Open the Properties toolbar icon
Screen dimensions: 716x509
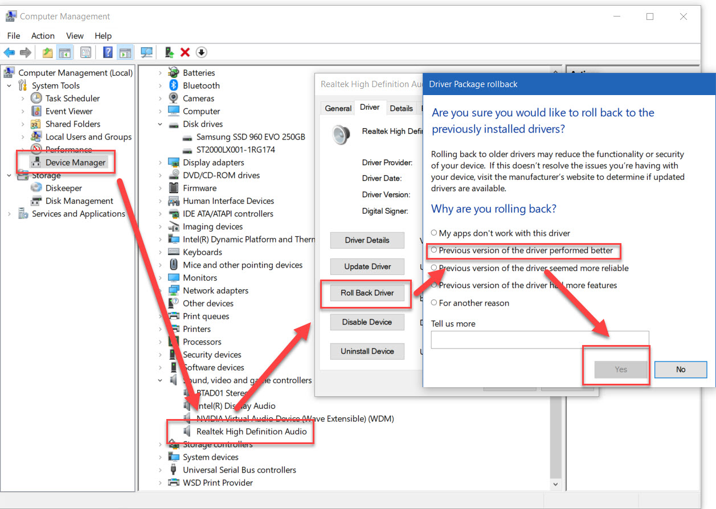(85, 52)
